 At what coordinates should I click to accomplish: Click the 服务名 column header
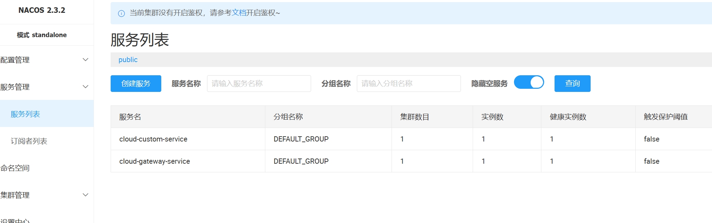click(x=130, y=117)
